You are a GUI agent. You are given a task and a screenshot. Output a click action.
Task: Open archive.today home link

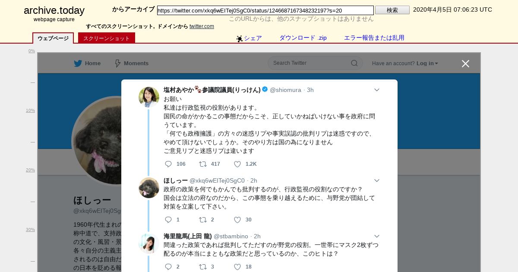click(x=54, y=11)
